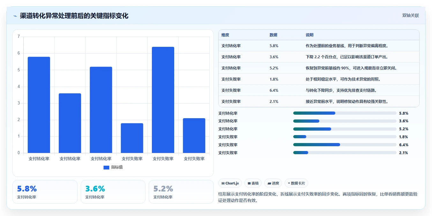Open the grey 5.2% data card
The height and width of the screenshot is (216, 432).
click(x=181, y=192)
